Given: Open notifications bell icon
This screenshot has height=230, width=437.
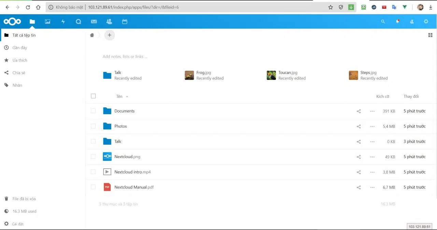Looking at the screenshot, I should tap(397, 21).
